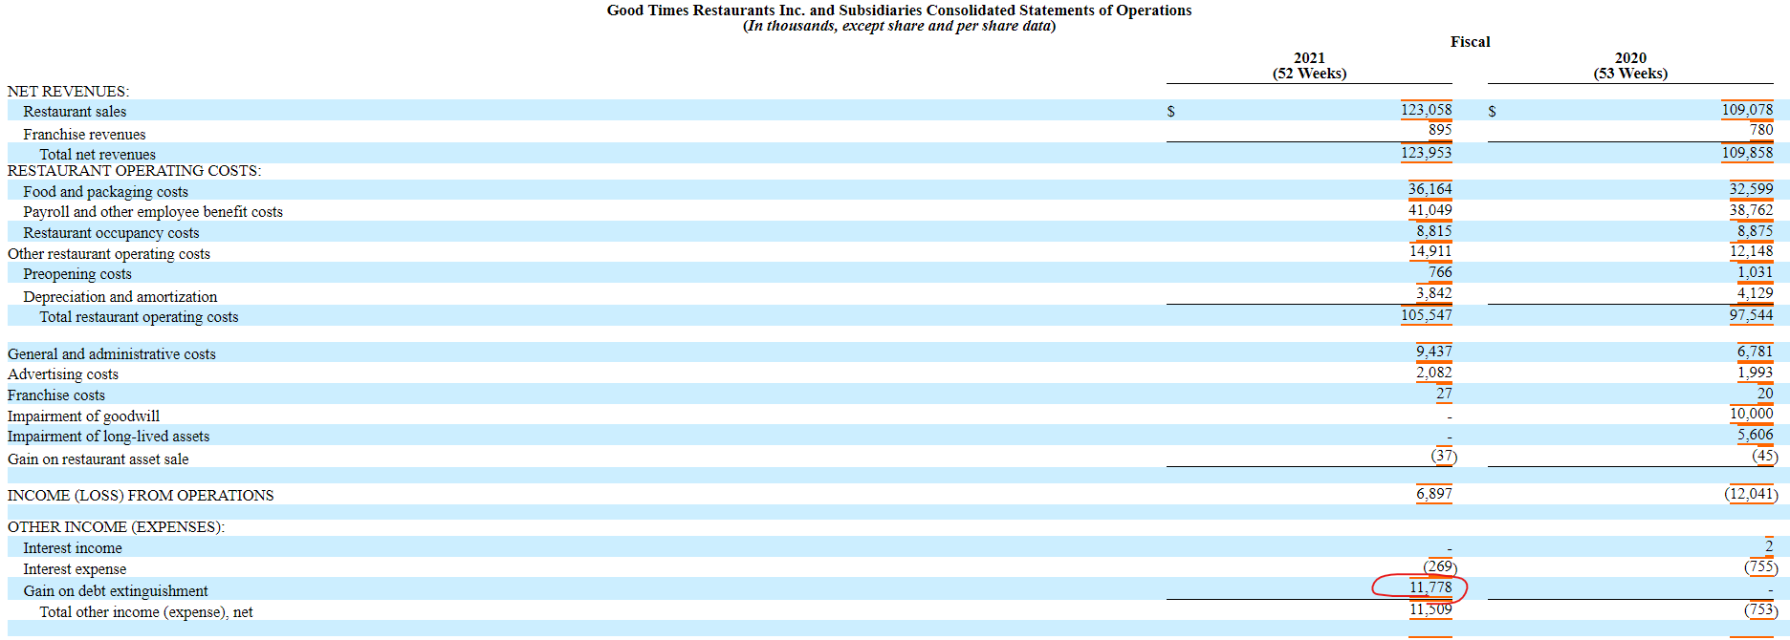The image size is (1790, 640).
Task: Select 2021 total other income 11,509
Action: (x=1430, y=609)
